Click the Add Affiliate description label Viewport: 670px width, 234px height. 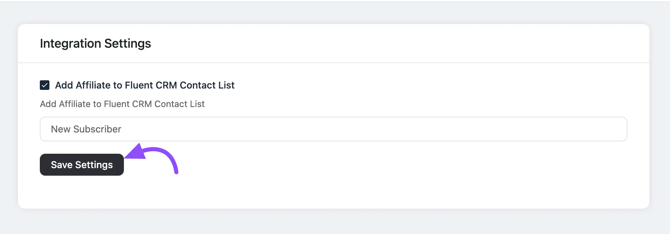point(122,104)
